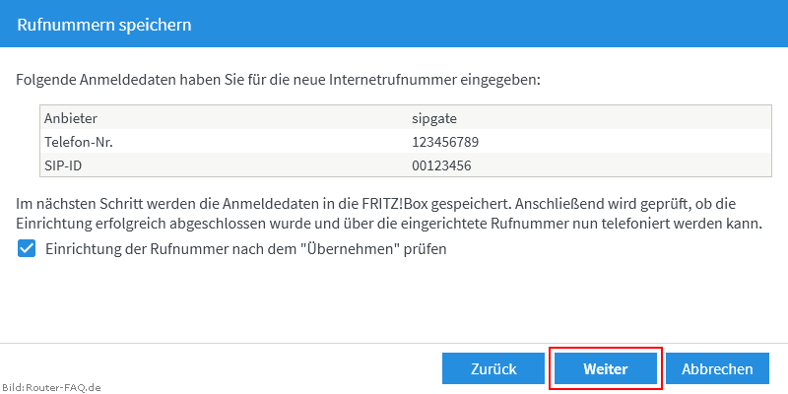
Task: Cancel setup with the Abbrechen button
Action: [x=717, y=368]
